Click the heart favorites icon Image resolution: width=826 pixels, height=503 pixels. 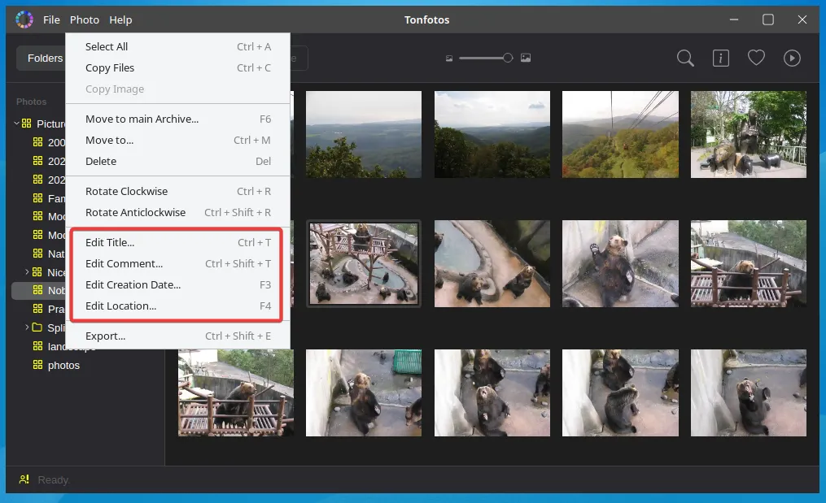[x=756, y=58]
